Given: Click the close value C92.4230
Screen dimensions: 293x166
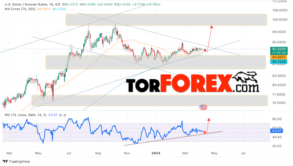Looking at the screenshot, I should click(122, 4).
